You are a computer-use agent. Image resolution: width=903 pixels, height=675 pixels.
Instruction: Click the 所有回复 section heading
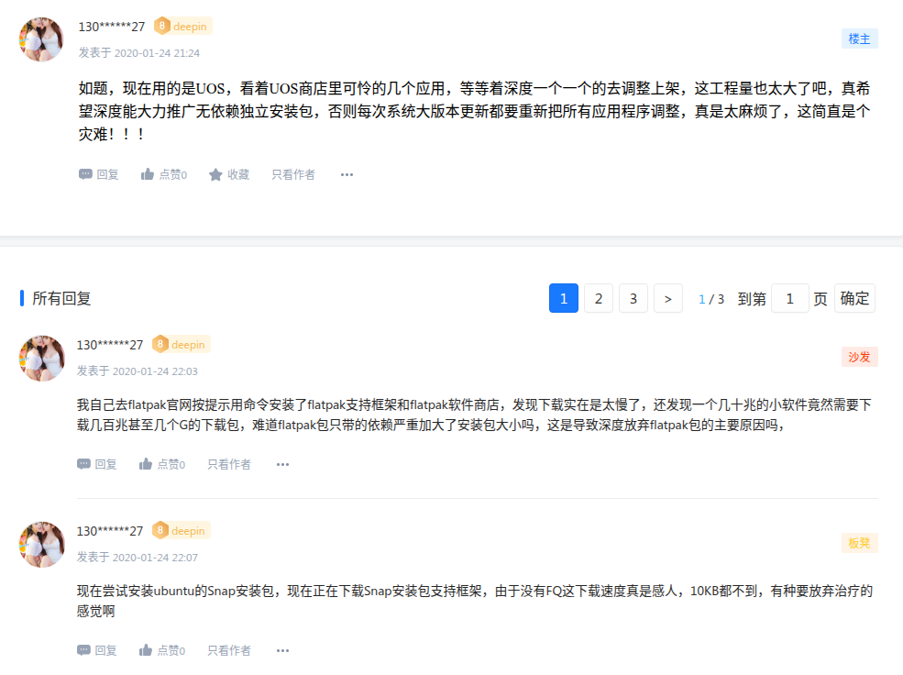pyautogui.click(x=61, y=298)
